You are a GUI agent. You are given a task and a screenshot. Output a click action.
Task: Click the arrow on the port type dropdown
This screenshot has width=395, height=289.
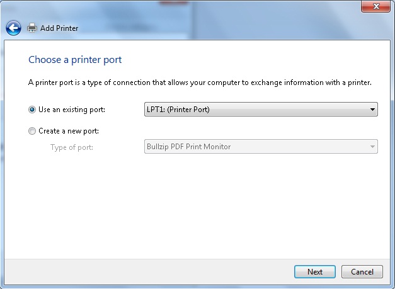(372, 147)
